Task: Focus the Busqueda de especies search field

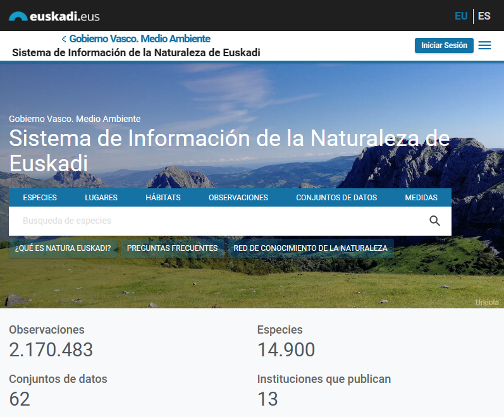Action: pyautogui.click(x=215, y=221)
